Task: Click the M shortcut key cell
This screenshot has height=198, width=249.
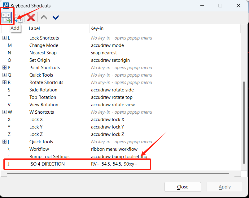Action: tap(10, 45)
